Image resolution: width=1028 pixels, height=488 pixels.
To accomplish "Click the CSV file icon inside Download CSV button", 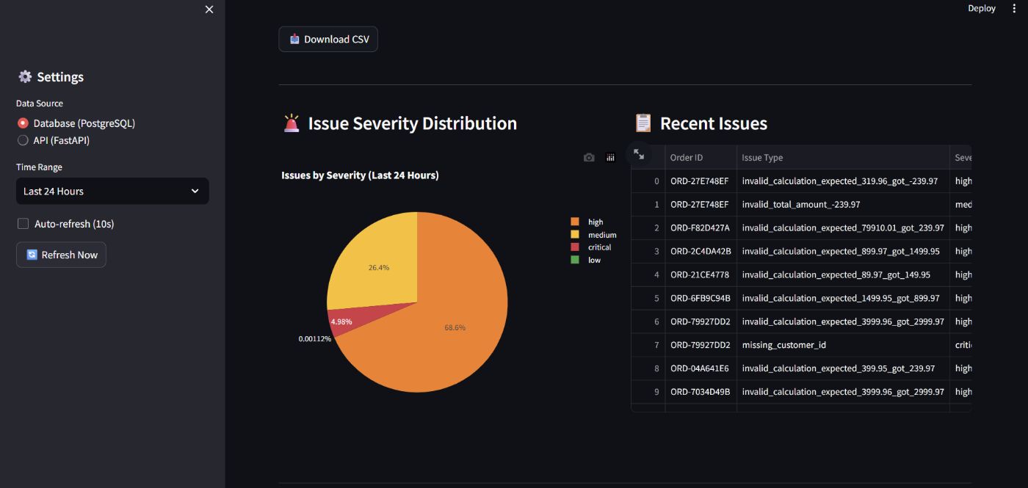I will point(296,38).
